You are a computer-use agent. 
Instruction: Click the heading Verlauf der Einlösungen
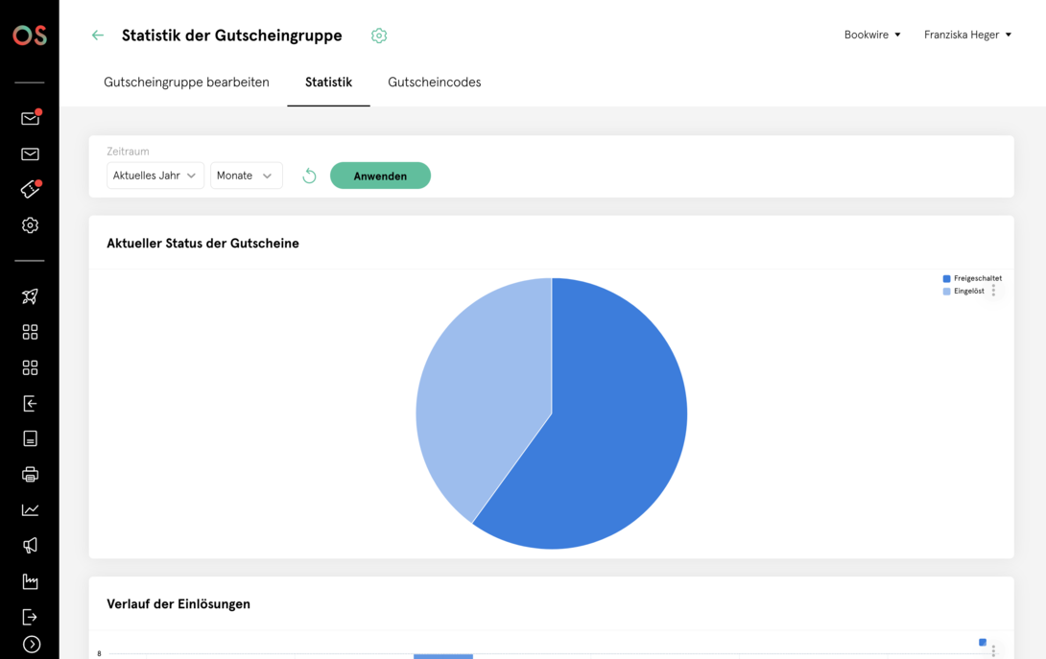pos(178,604)
